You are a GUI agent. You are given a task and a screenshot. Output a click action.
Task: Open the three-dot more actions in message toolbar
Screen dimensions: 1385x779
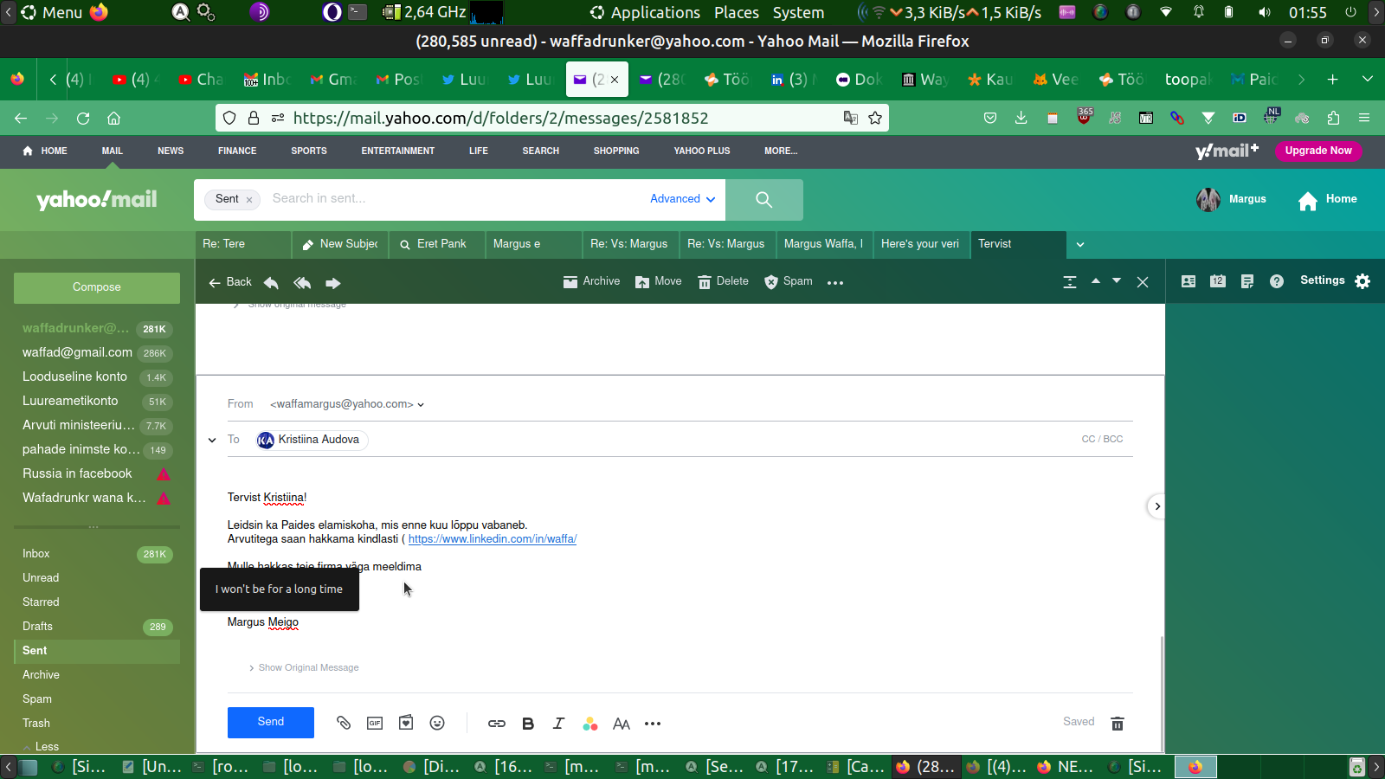[835, 282]
